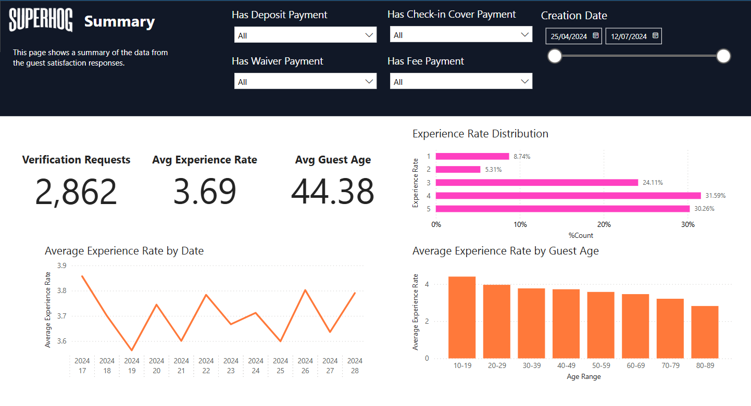Click the Superhog logo
This screenshot has width=751, height=406.
(x=41, y=20)
